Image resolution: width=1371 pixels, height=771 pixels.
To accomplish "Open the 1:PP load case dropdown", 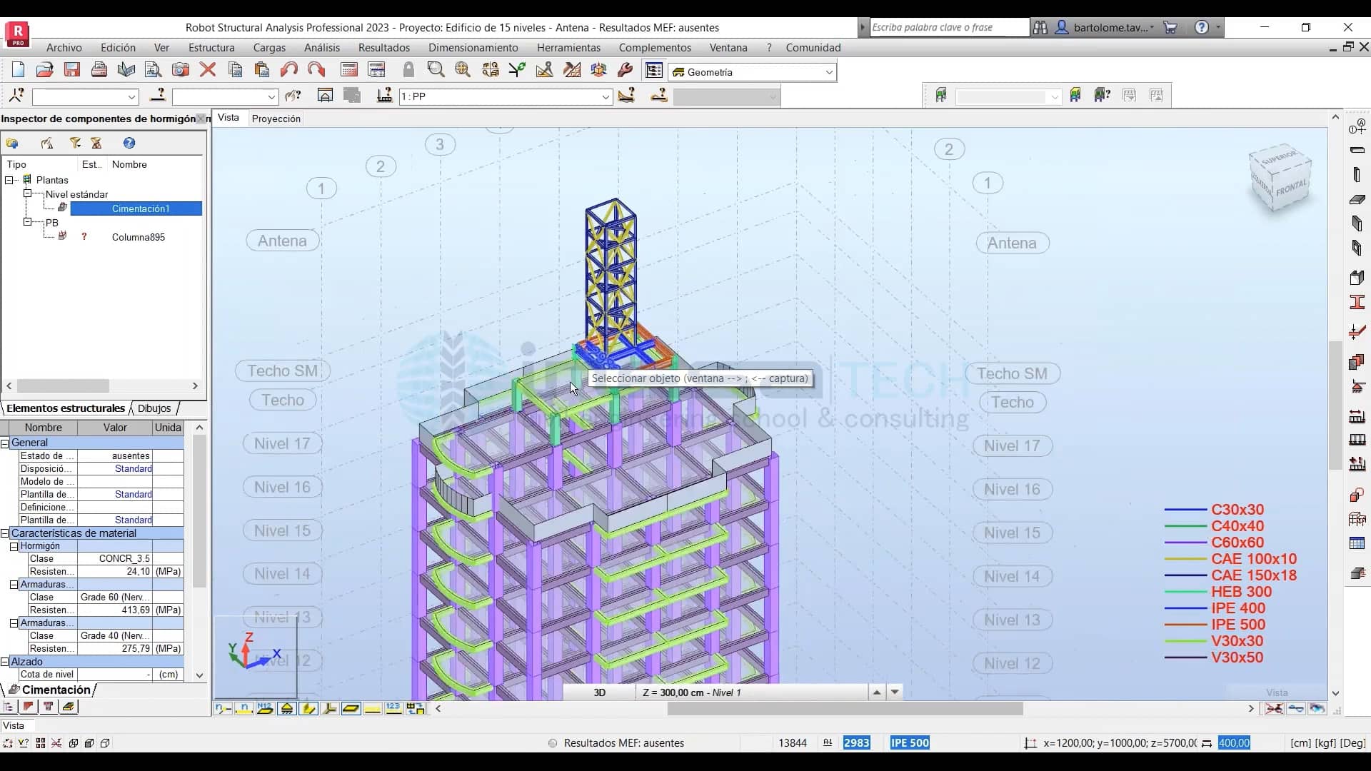I will click(x=606, y=96).
